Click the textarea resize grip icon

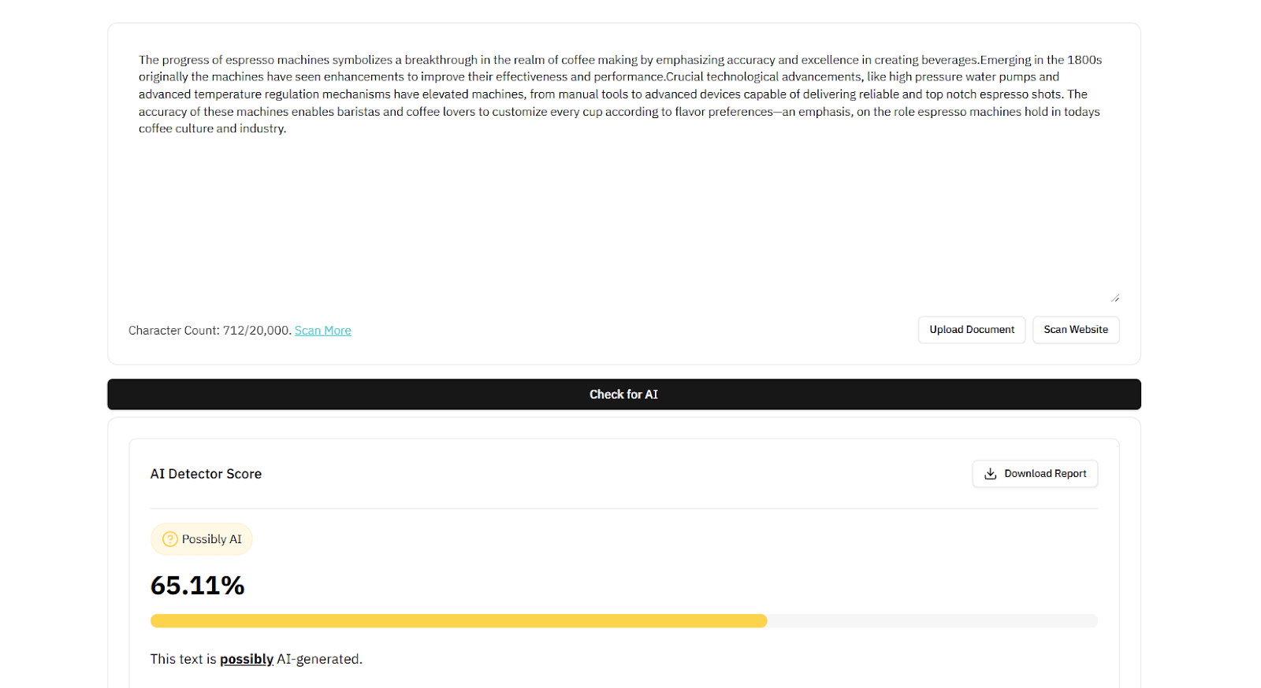(1115, 298)
